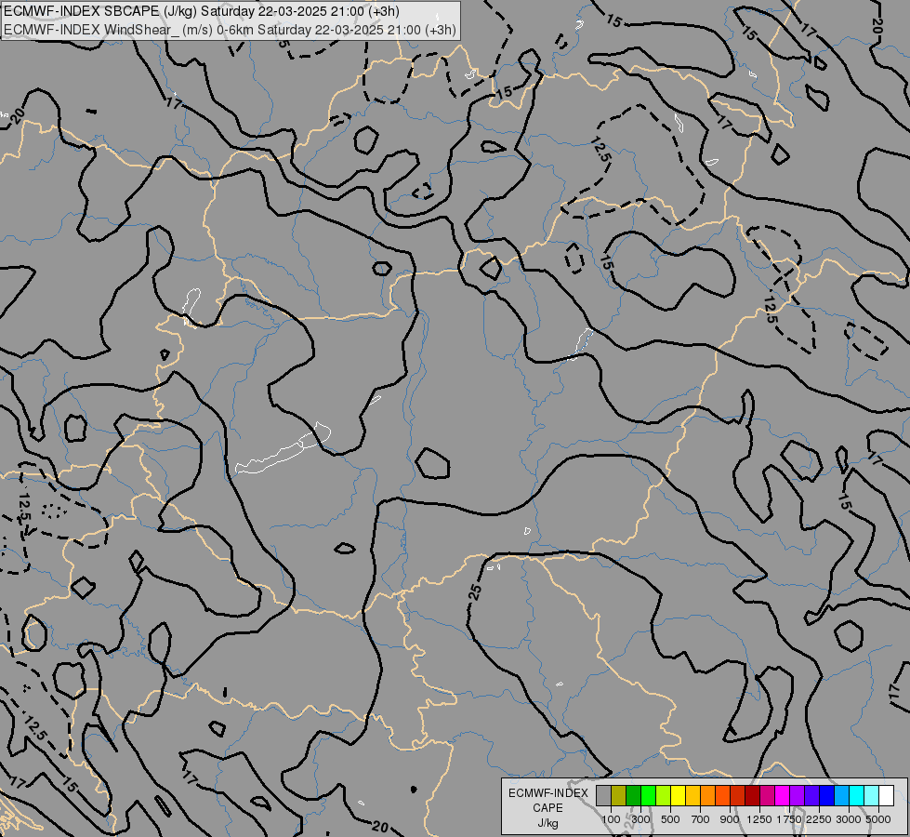The width and height of the screenshot is (910, 837).
Task: Select the yellow-green legend swatch
Action: coord(664,795)
